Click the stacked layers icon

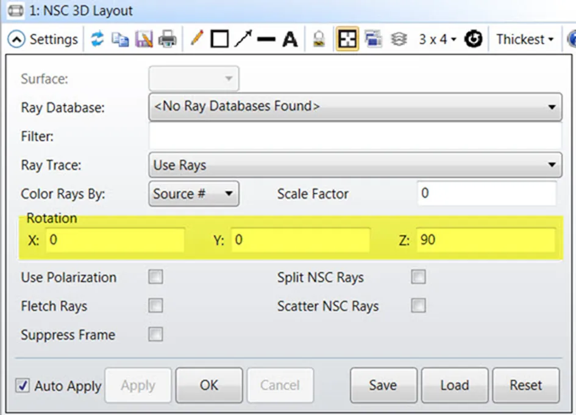coord(399,39)
